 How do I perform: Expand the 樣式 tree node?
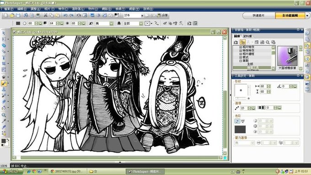tap(241, 58)
